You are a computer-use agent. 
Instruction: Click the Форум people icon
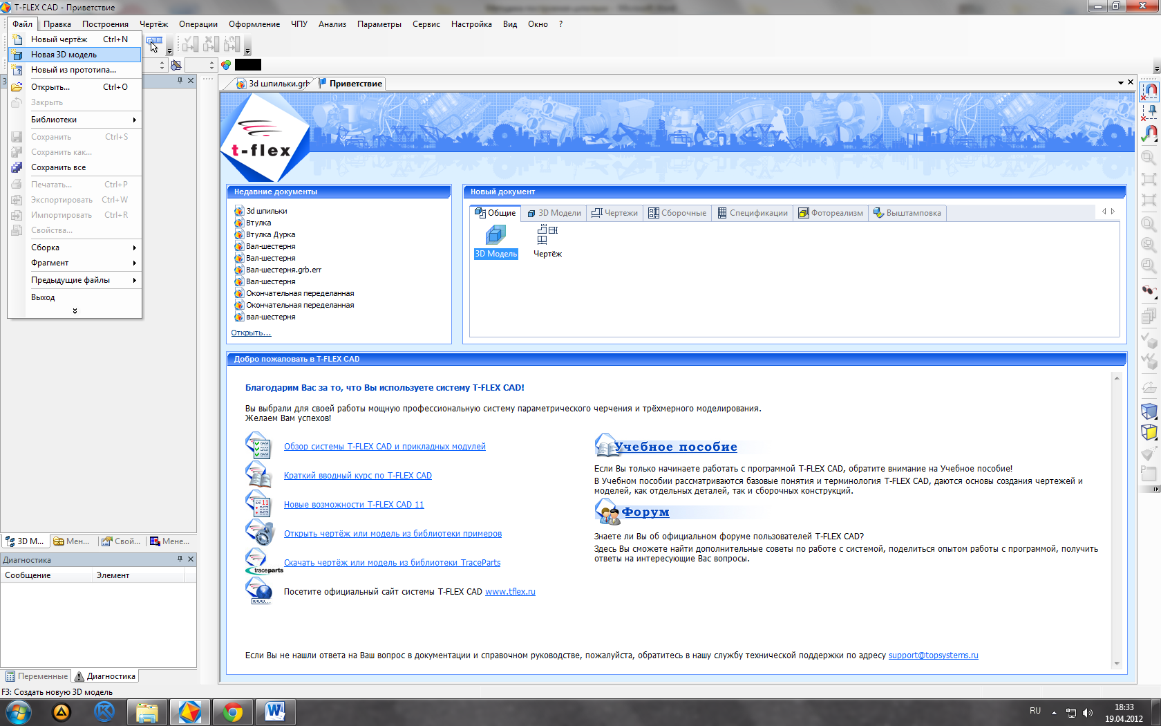coord(607,512)
